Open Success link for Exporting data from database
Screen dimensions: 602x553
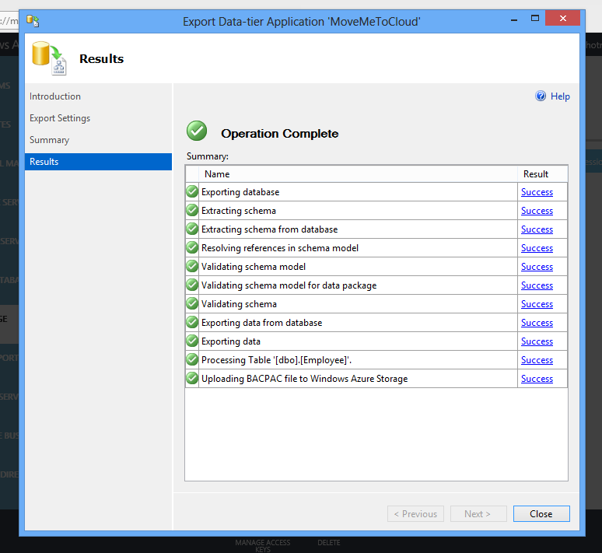click(537, 323)
